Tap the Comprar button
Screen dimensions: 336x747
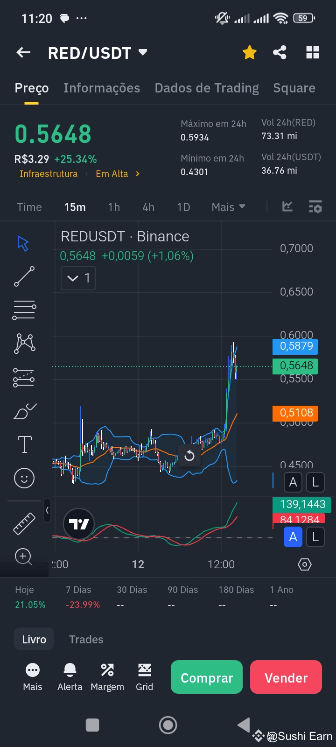tap(207, 677)
